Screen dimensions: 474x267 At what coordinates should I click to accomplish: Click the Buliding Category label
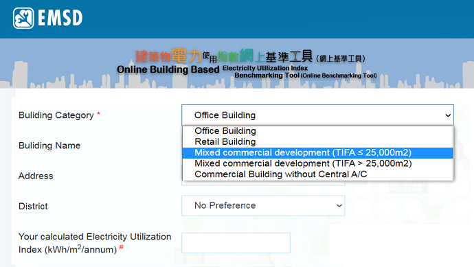(56, 115)
